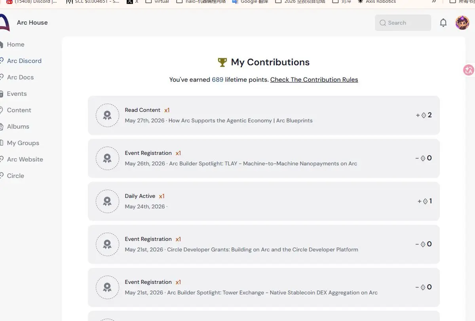This screenshot has height=321, width=475.
Task: Open Albums in the sidebar
Action: [18, 127]
